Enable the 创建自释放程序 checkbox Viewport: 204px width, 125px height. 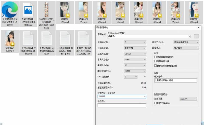pos(156,57)
